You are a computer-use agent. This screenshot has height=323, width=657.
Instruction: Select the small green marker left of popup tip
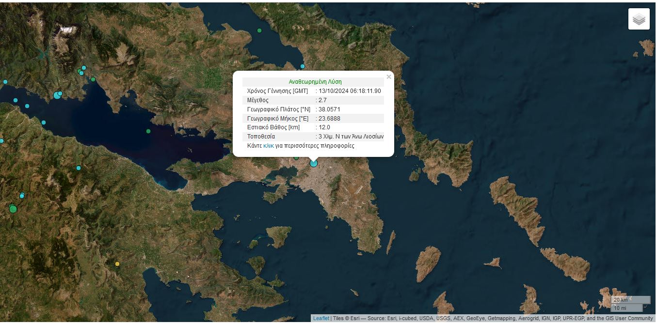pos(296,157)
